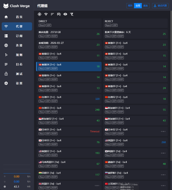
Task: Click the delay dots on 俄罗斯1
Action: 163,175
